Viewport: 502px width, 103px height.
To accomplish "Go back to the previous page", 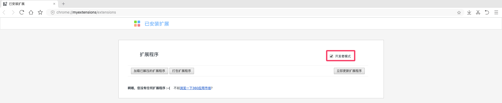I will coord(4,13).
